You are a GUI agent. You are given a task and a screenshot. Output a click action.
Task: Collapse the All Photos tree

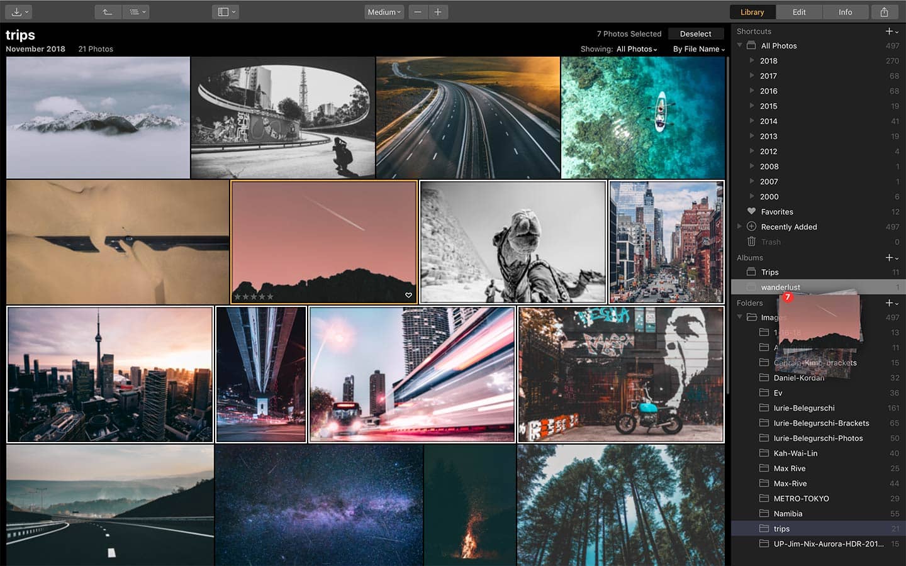click(x=740, y=46)
